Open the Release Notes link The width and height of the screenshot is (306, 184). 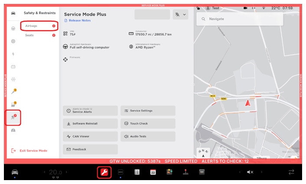coord(78,20)
